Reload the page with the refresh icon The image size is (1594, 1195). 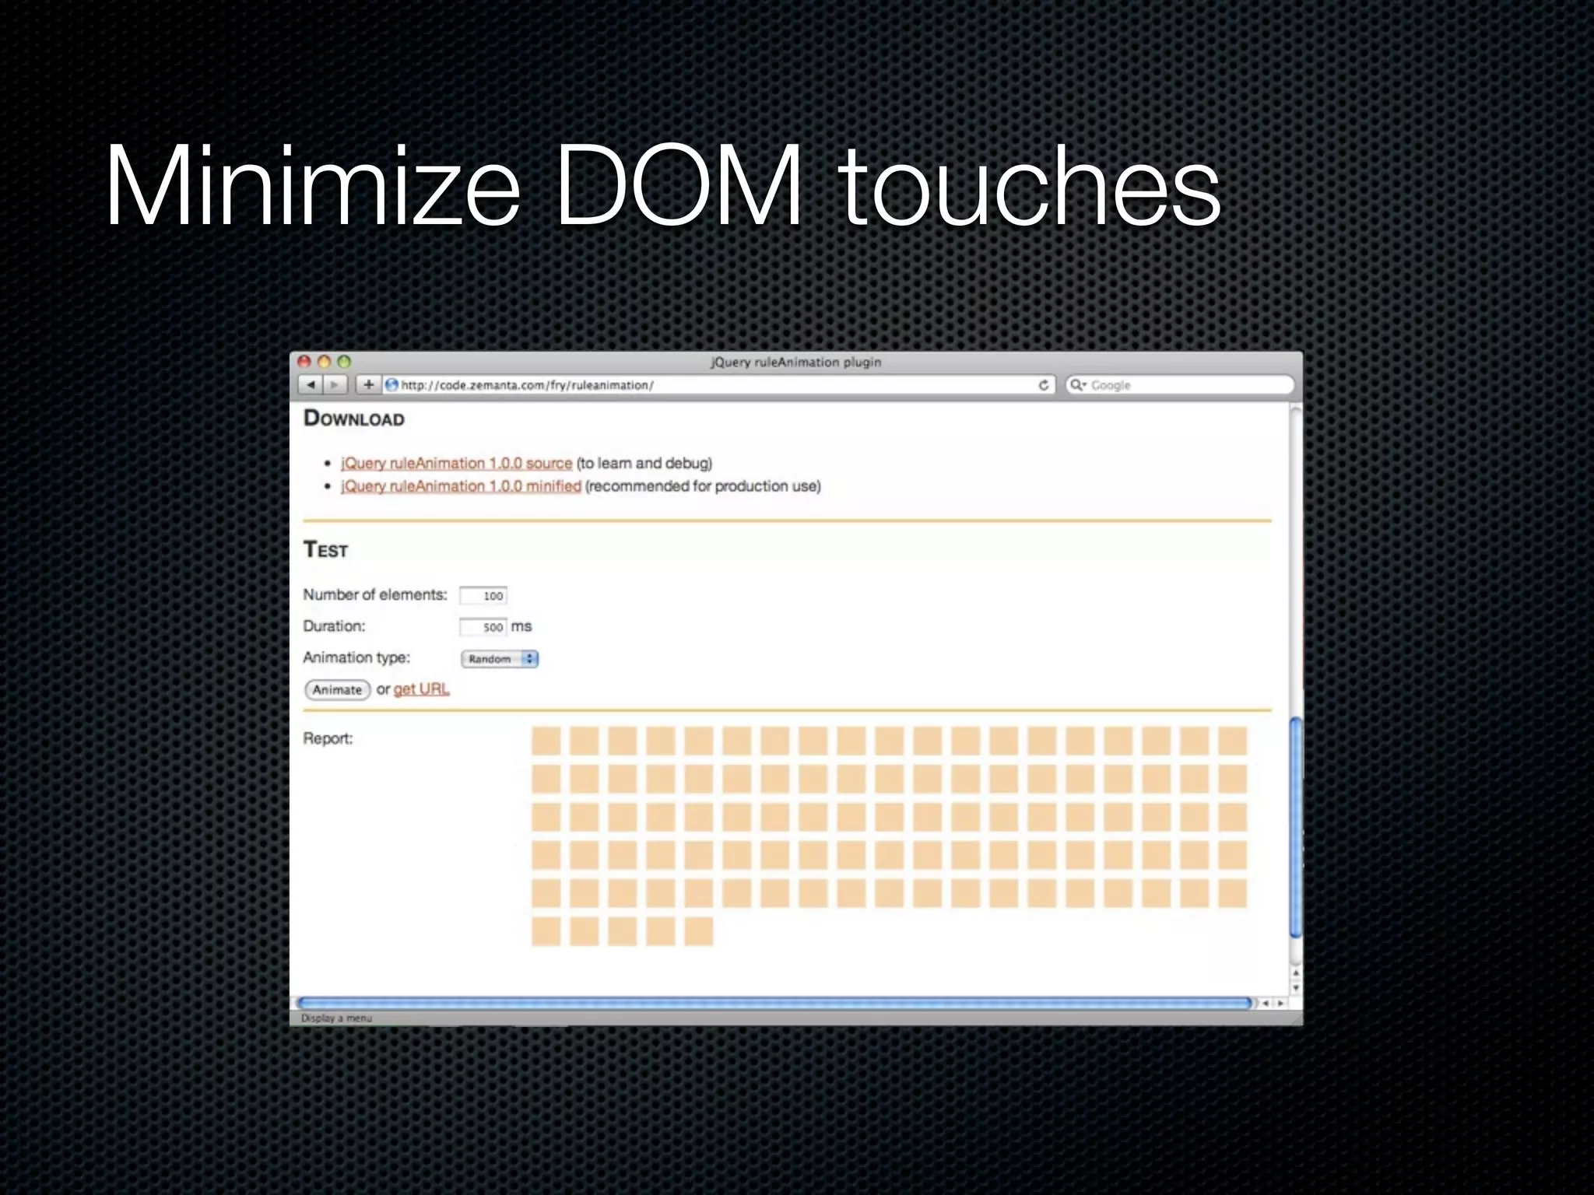(1044, 385)
